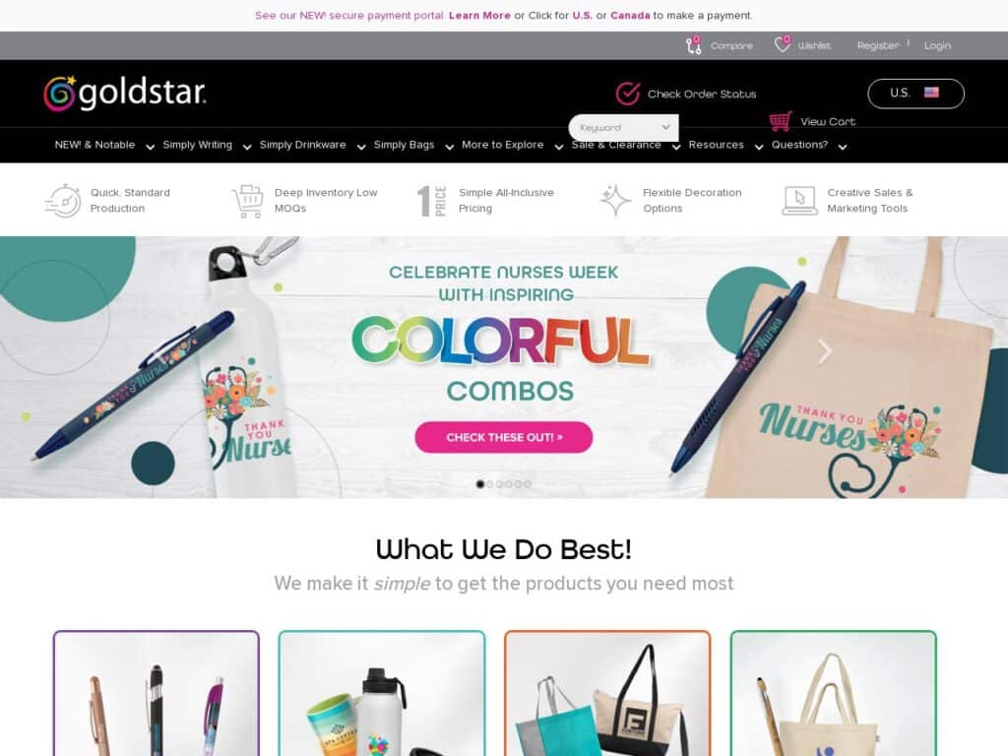Click the Goldstar logo

tap(125, 94)
